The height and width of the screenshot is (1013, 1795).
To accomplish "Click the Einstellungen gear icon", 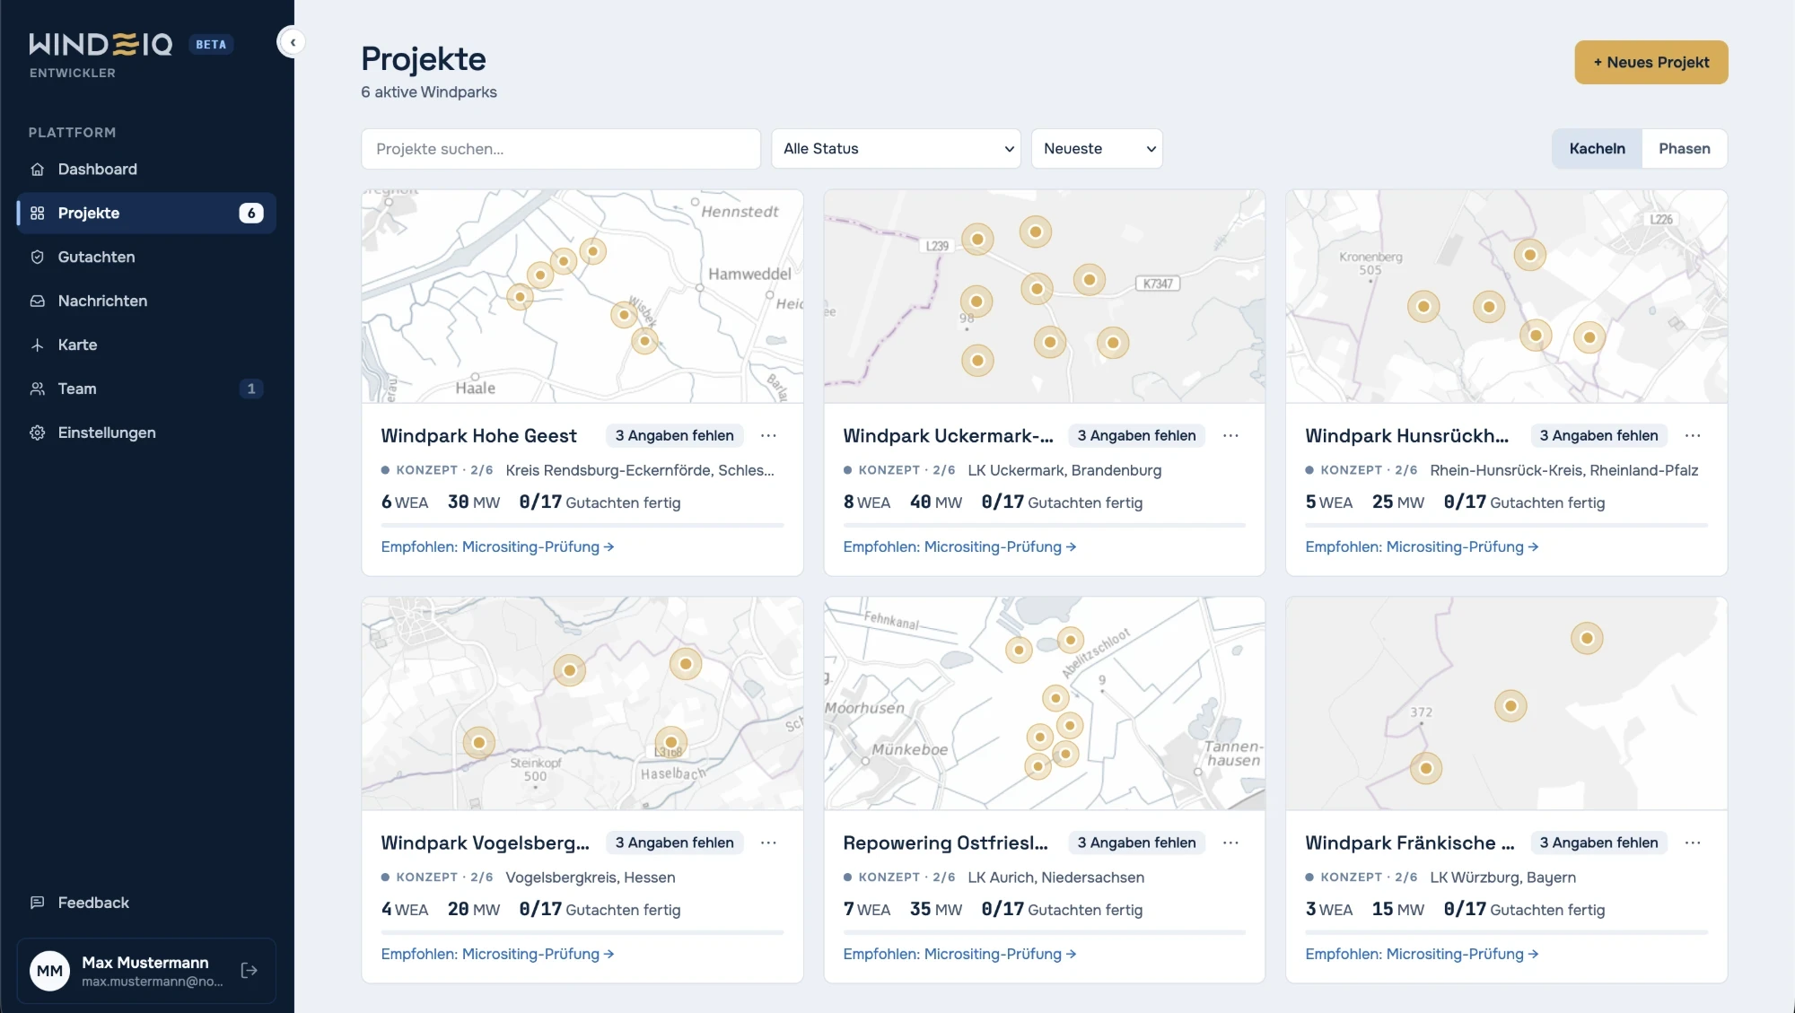I will (37, 433).
